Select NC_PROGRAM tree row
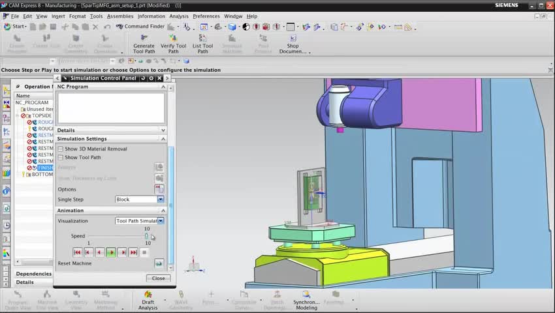 point(32,102)
